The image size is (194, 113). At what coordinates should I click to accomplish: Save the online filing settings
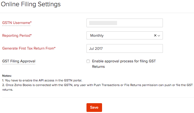point(94,108)
